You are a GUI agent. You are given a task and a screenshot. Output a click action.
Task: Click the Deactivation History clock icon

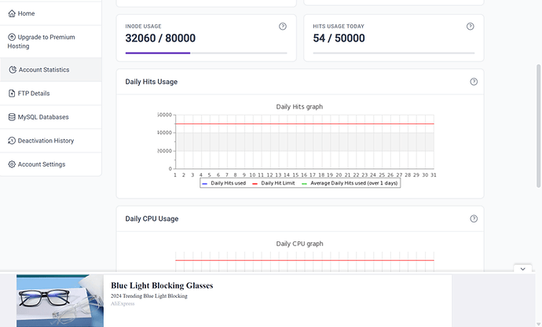(x=12, y=141)
